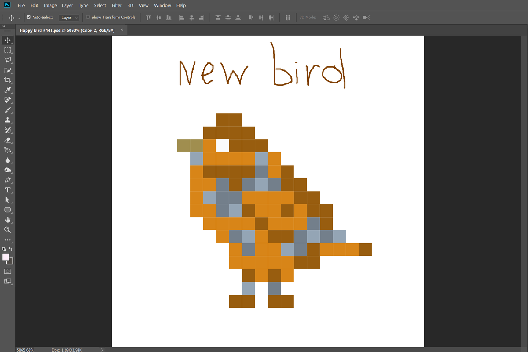Select the Pen tool
528x352 pixels.
tap(7, 180)
